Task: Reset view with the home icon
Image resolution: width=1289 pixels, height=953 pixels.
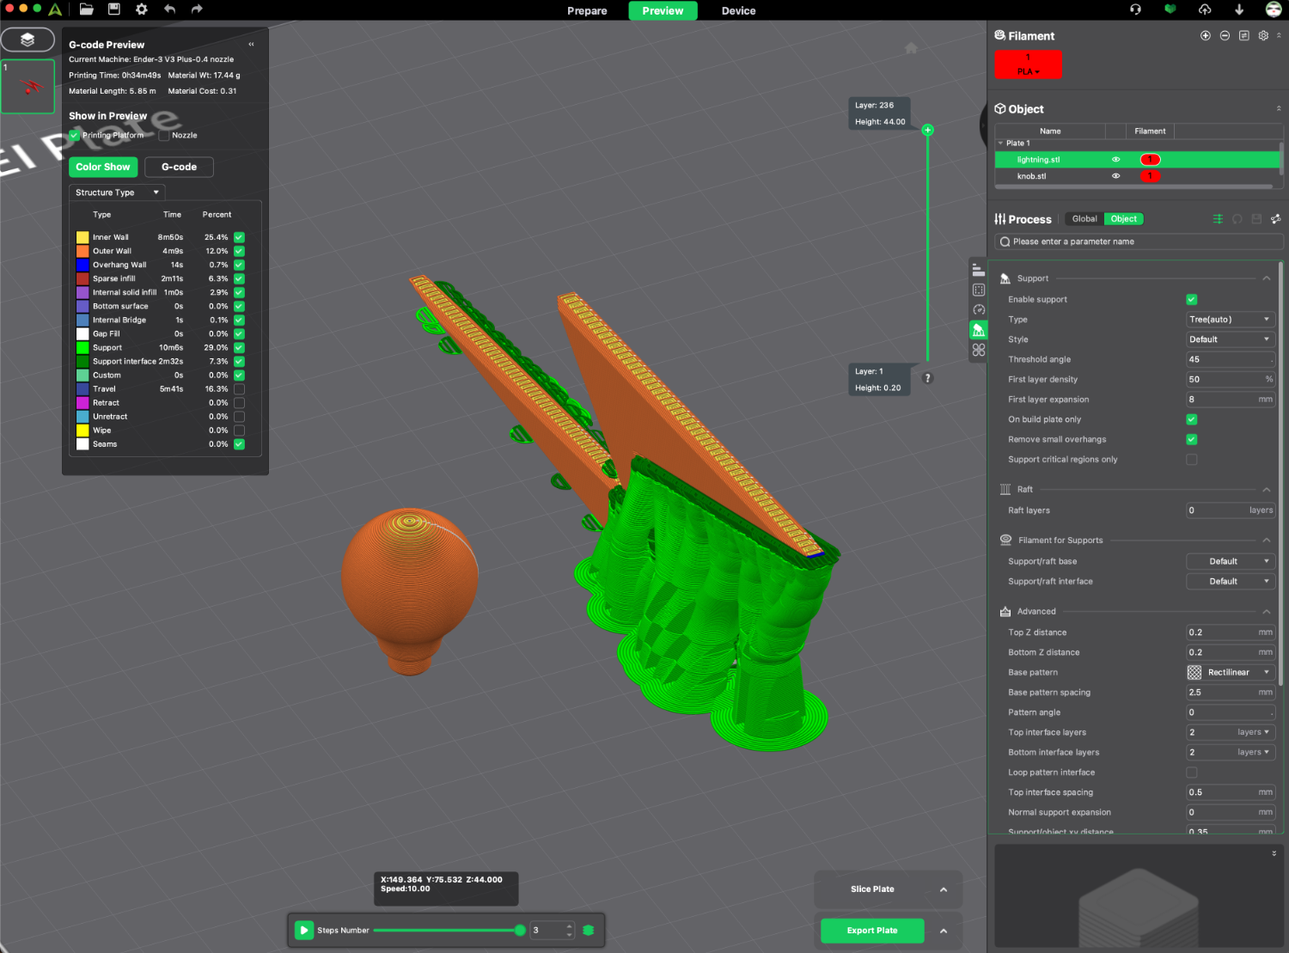Action: coord(911,48)
